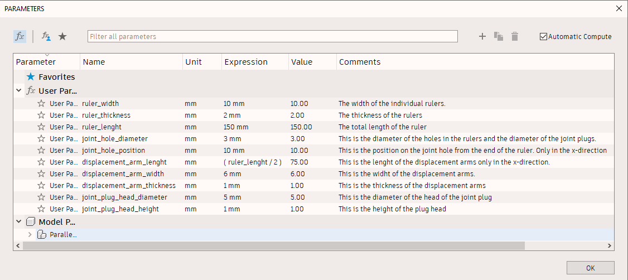
Task: Collapse the Model Parameters group
Action: click(x=20, y=222)
